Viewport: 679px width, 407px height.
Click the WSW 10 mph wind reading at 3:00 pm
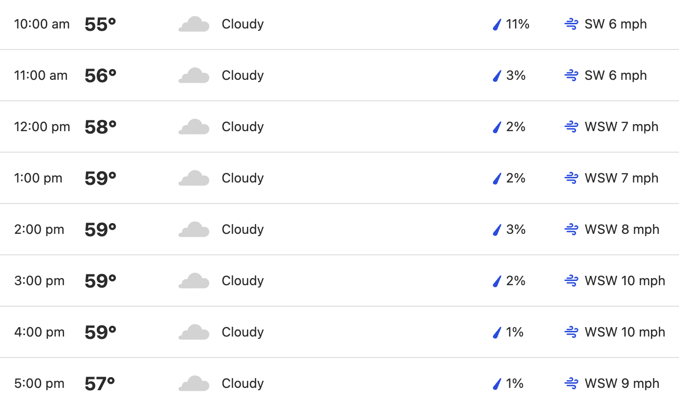point(625,281)
